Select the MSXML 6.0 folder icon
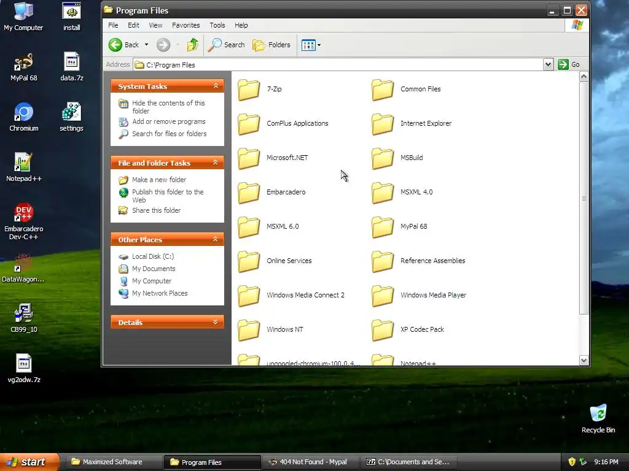Viewport: 629px width, 471px height. [x=249, y=227]
